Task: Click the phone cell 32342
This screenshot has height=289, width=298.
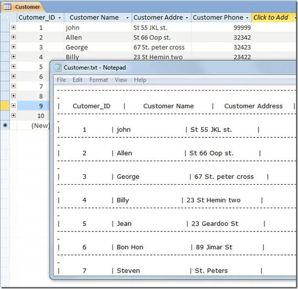Action: [x=222, y=37]
